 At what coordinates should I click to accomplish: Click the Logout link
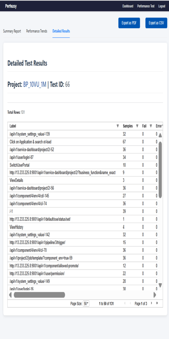tap(162, 6)
